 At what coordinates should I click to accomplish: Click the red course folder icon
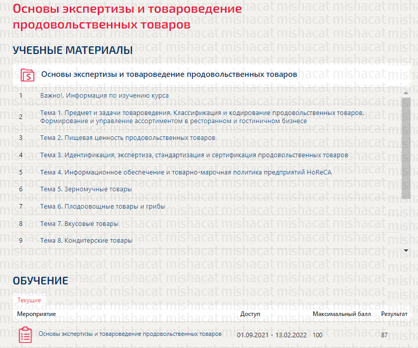[x=27, y=75]
